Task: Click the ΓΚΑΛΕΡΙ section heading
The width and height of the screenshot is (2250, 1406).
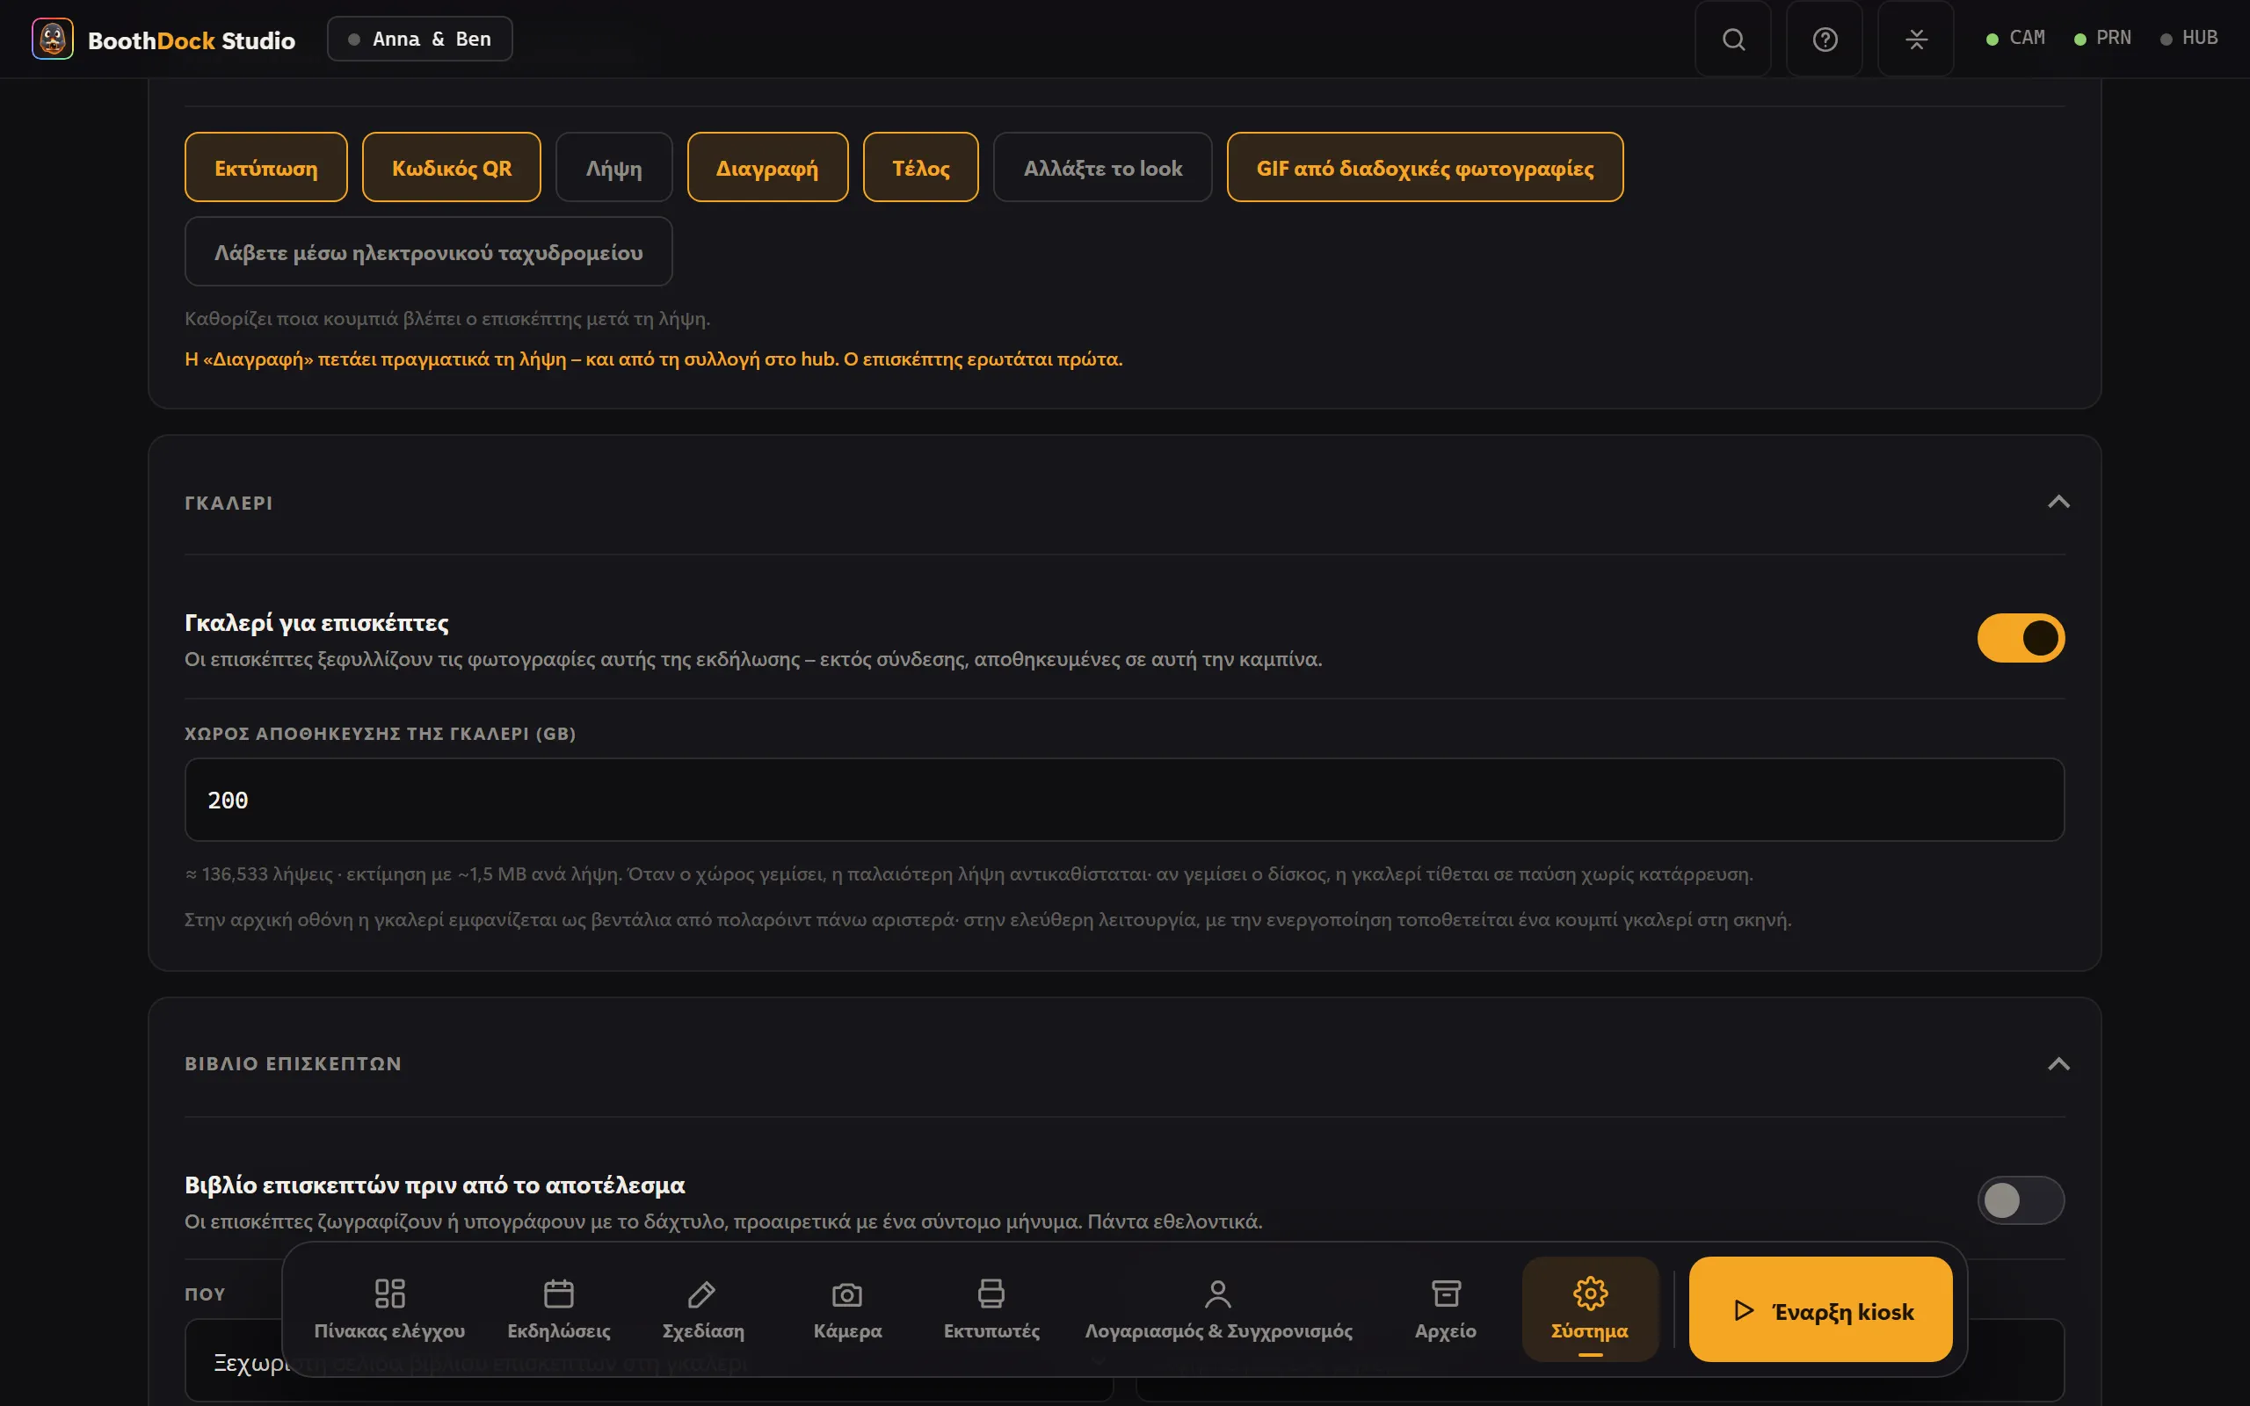Action: click(229, 503)
